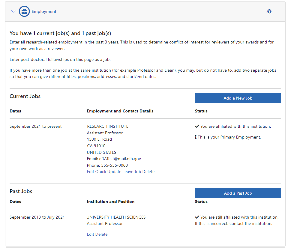Click the checkmark beside 'You are affiliated'
Image resolution: width=291 pixels, height=248 pixels.
click(197, 126)
